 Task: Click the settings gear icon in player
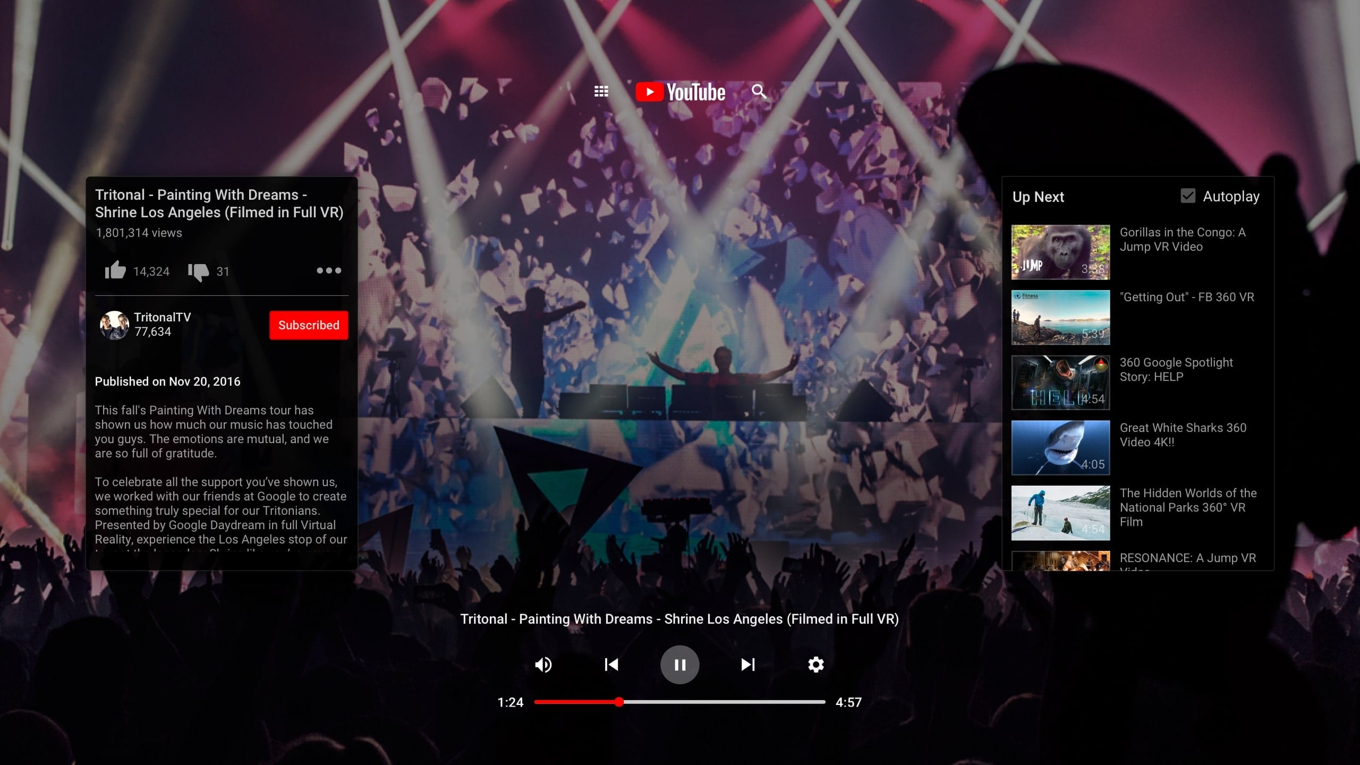[x=814, y=664]
